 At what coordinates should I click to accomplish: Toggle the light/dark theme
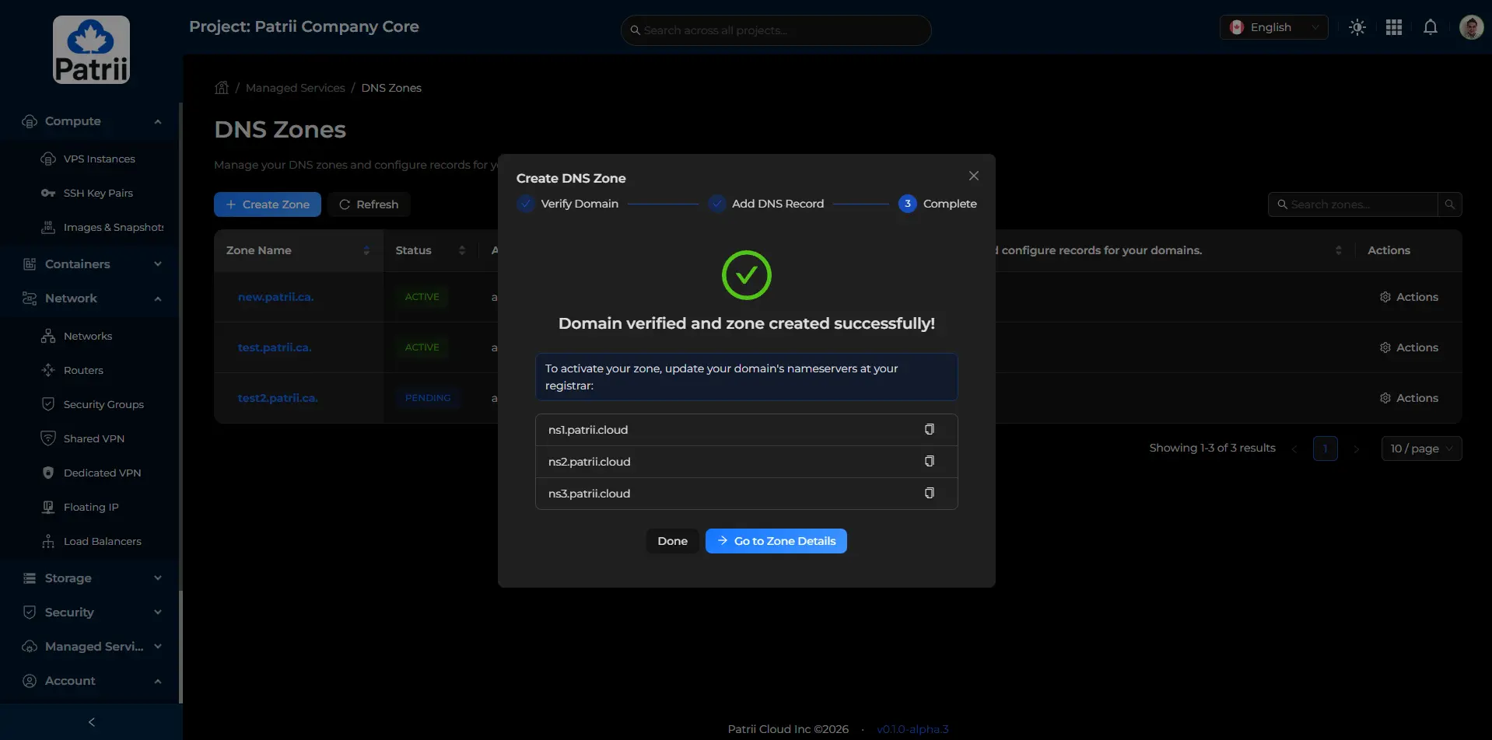(x=1357, y=27)
